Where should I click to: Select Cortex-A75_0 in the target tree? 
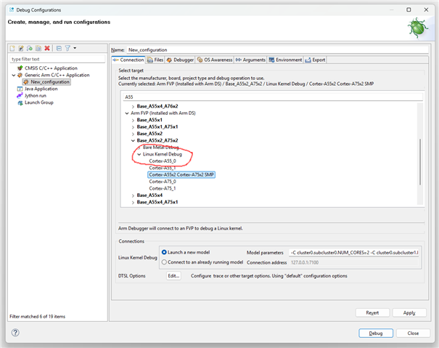[x=163, y=181]
